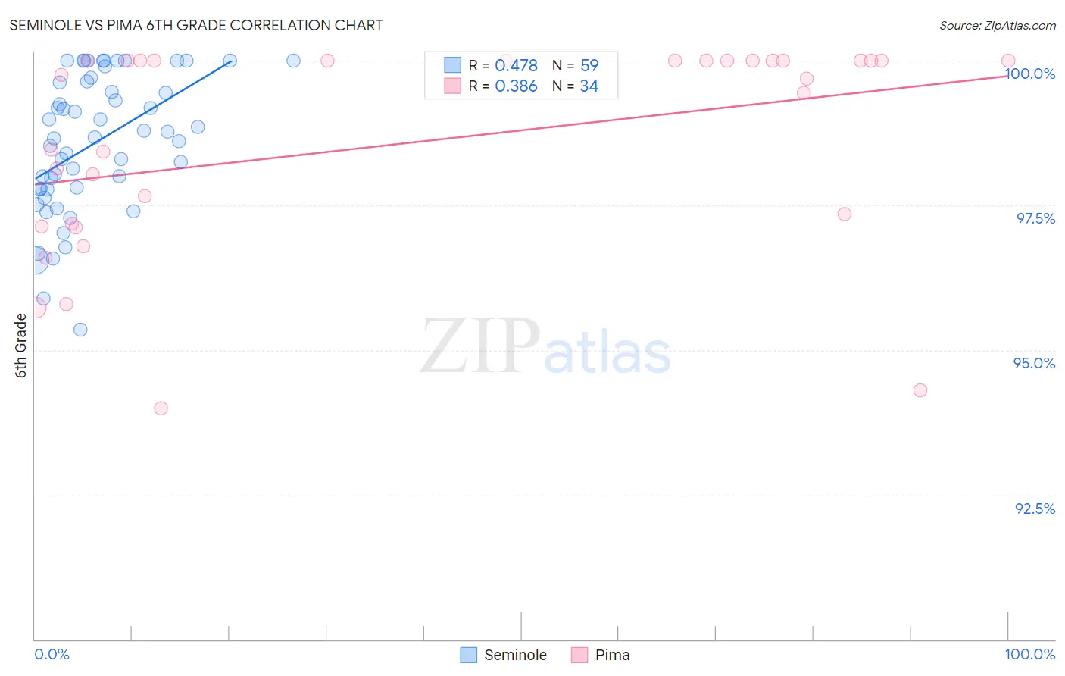Click the chart title text
Screen dimensions: 1065x676
196,25
